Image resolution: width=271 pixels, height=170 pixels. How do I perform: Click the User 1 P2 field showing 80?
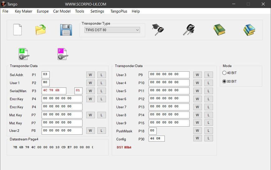(46, 83)
